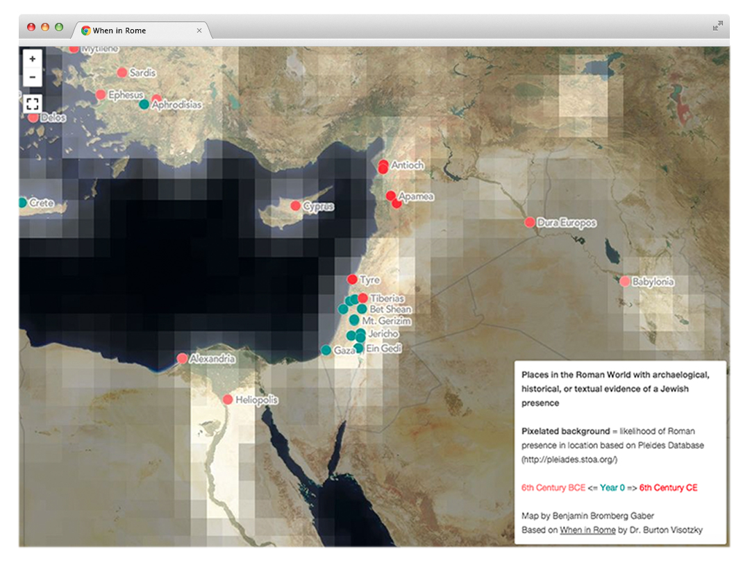Click the '6th Century CE' legend text

(668, 488)
